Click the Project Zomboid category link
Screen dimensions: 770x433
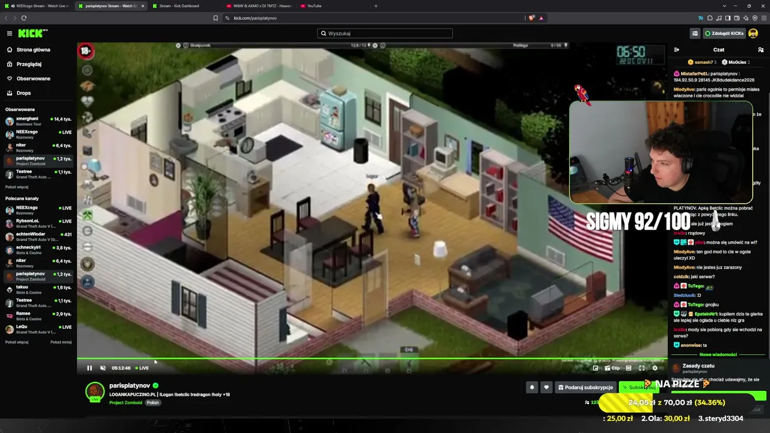[x=126, y=402]
